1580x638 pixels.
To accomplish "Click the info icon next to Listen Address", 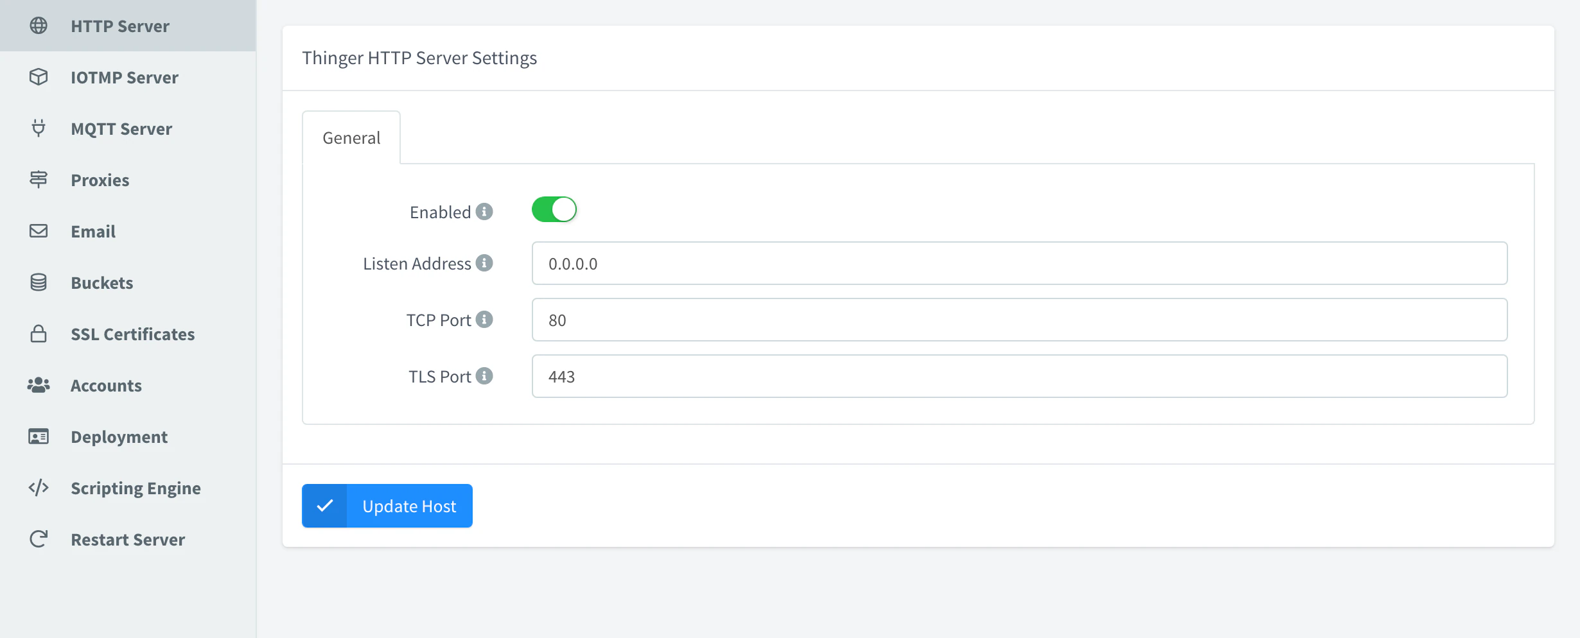I will coord(484,263).
